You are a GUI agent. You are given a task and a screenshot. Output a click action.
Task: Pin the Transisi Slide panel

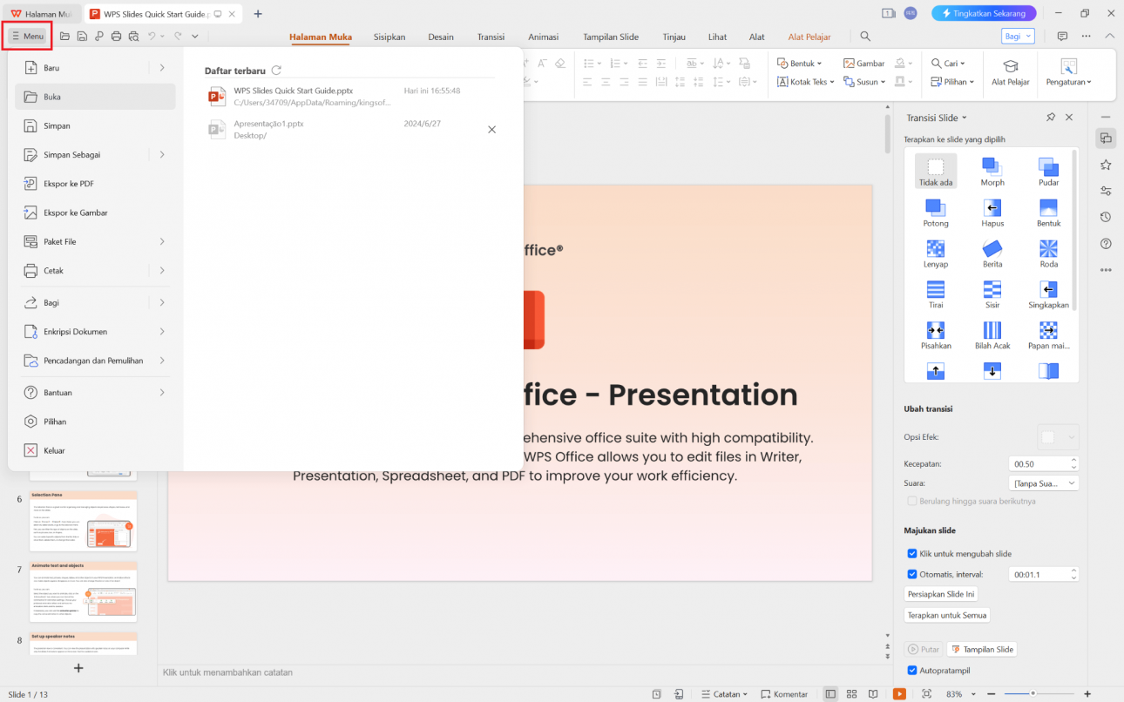click(1051, 118)
